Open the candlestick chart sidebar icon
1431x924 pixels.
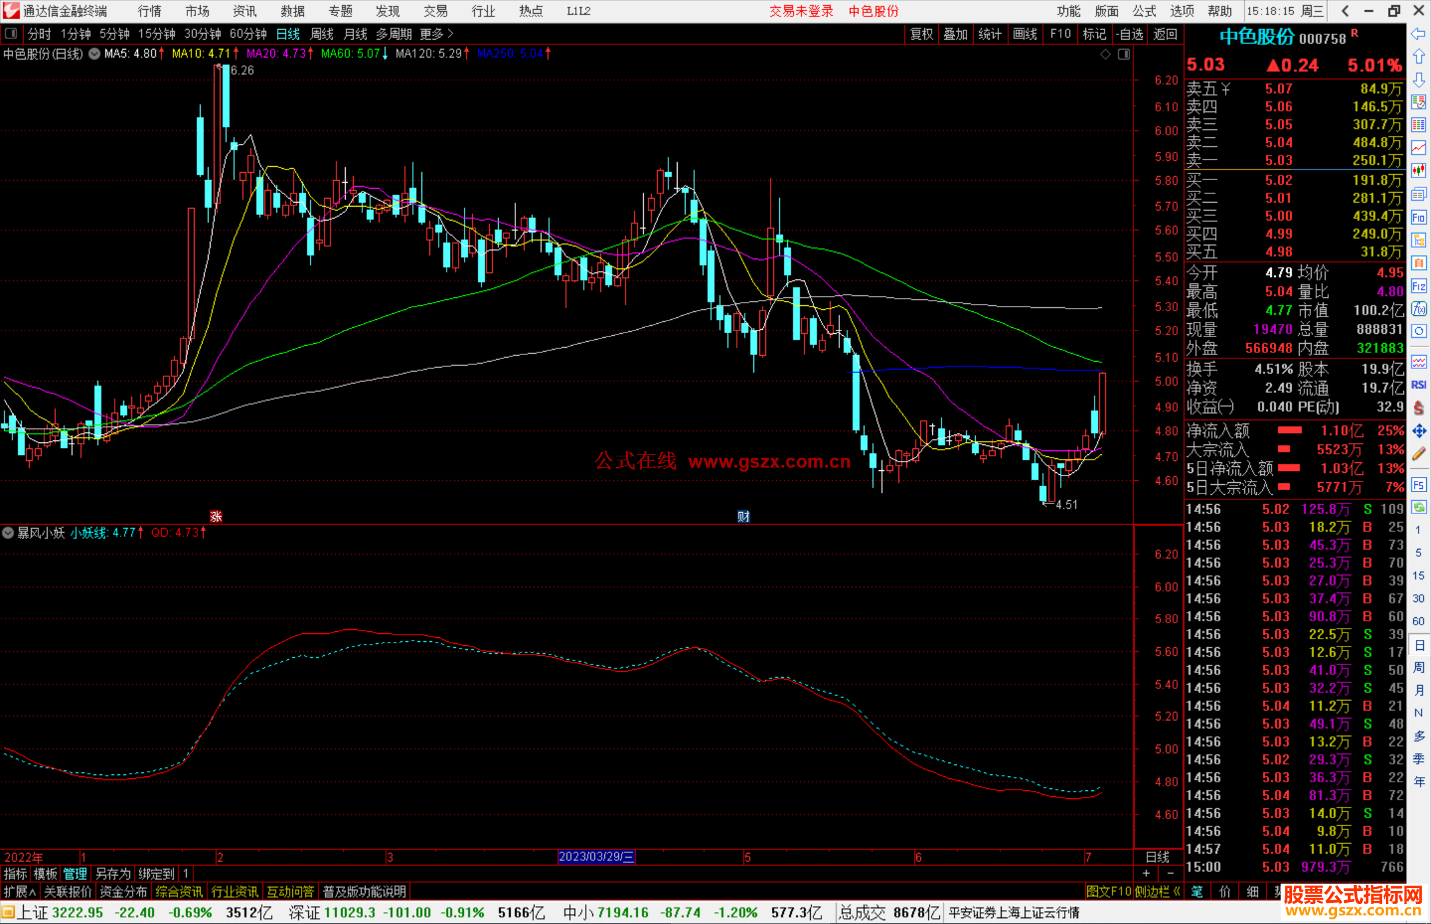pyautogui.click(x=1418, y=171)
